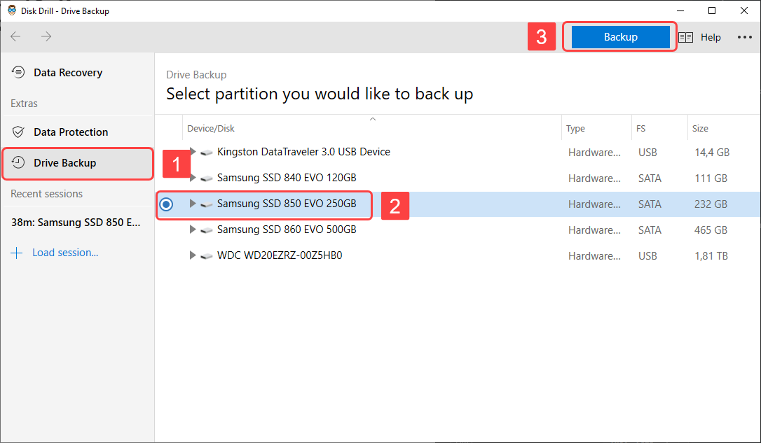The width and height of the screenshot is (761, 443).
Task: Click the Kingston DataTraveler drive icon
Action: click(207, 153)
